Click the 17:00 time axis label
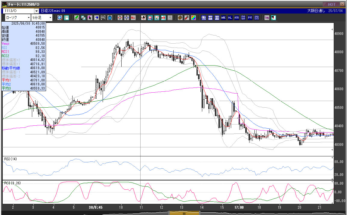The height and width of the screenshot is (215, 347). pyautogui.click(x=239, y=207)
